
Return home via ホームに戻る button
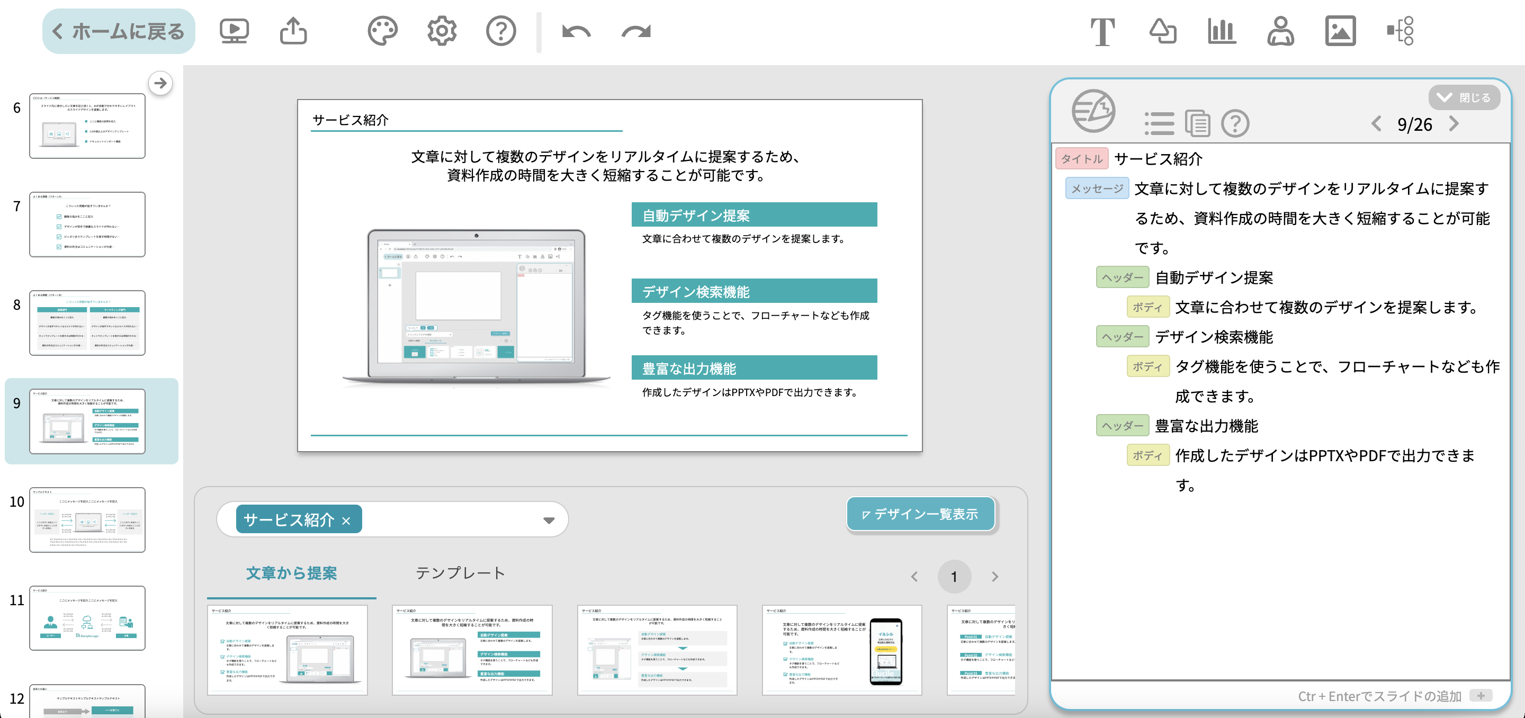(119, 31)
